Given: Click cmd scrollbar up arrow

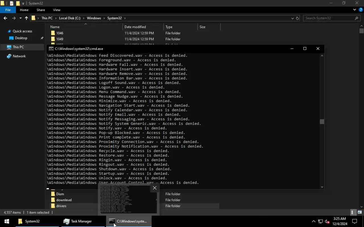Looking at the screenshot, I should (x=322, y=56).
